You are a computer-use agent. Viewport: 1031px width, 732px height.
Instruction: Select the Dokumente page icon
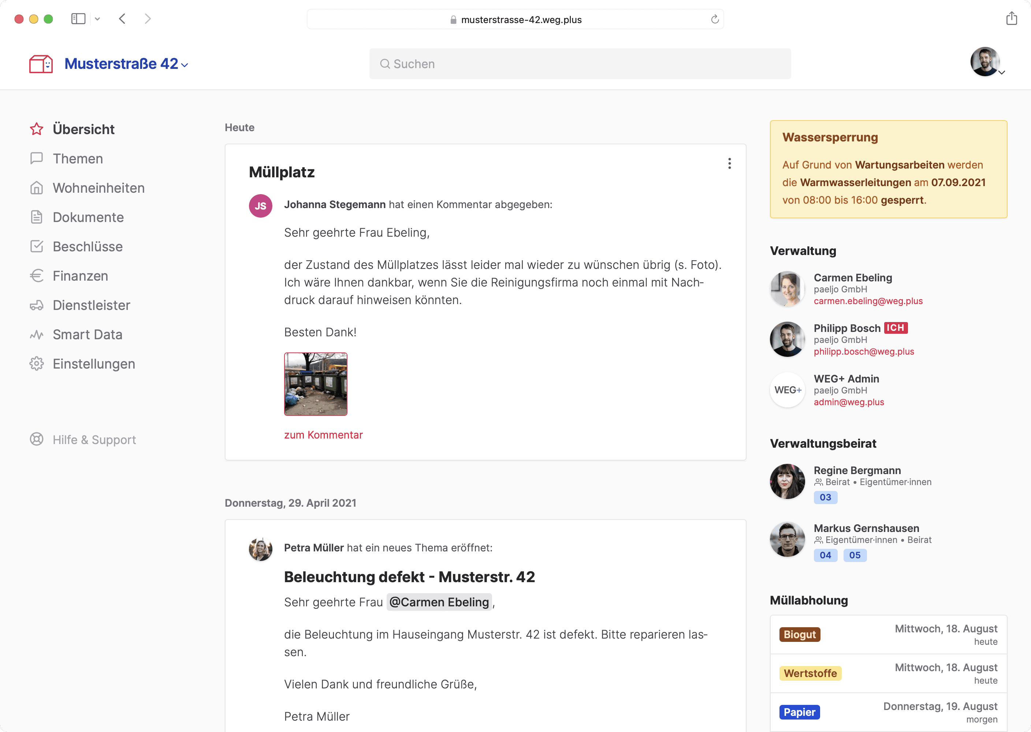37,217
